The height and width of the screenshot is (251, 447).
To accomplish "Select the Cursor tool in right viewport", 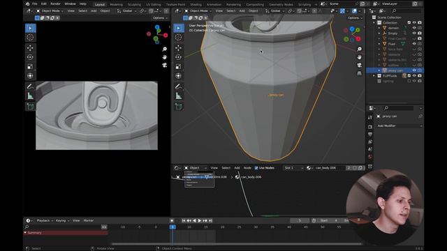I will [x=179, y=37].
